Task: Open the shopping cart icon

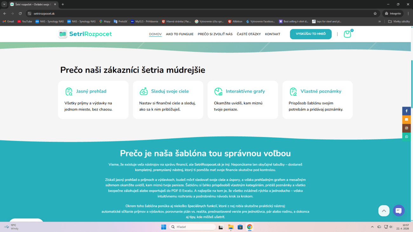Action: point(347,34)
